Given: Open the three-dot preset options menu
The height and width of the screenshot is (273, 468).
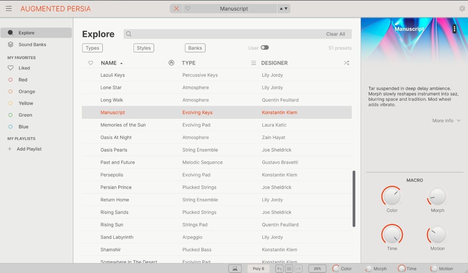Looking at the screenshot, I should pos(454,29).
